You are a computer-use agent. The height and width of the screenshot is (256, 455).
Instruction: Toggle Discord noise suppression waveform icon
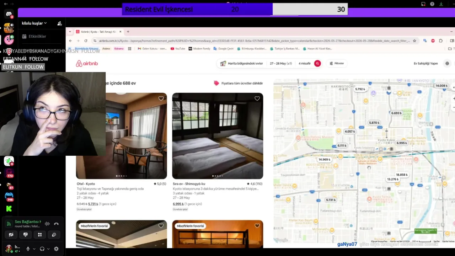[47, 224]
